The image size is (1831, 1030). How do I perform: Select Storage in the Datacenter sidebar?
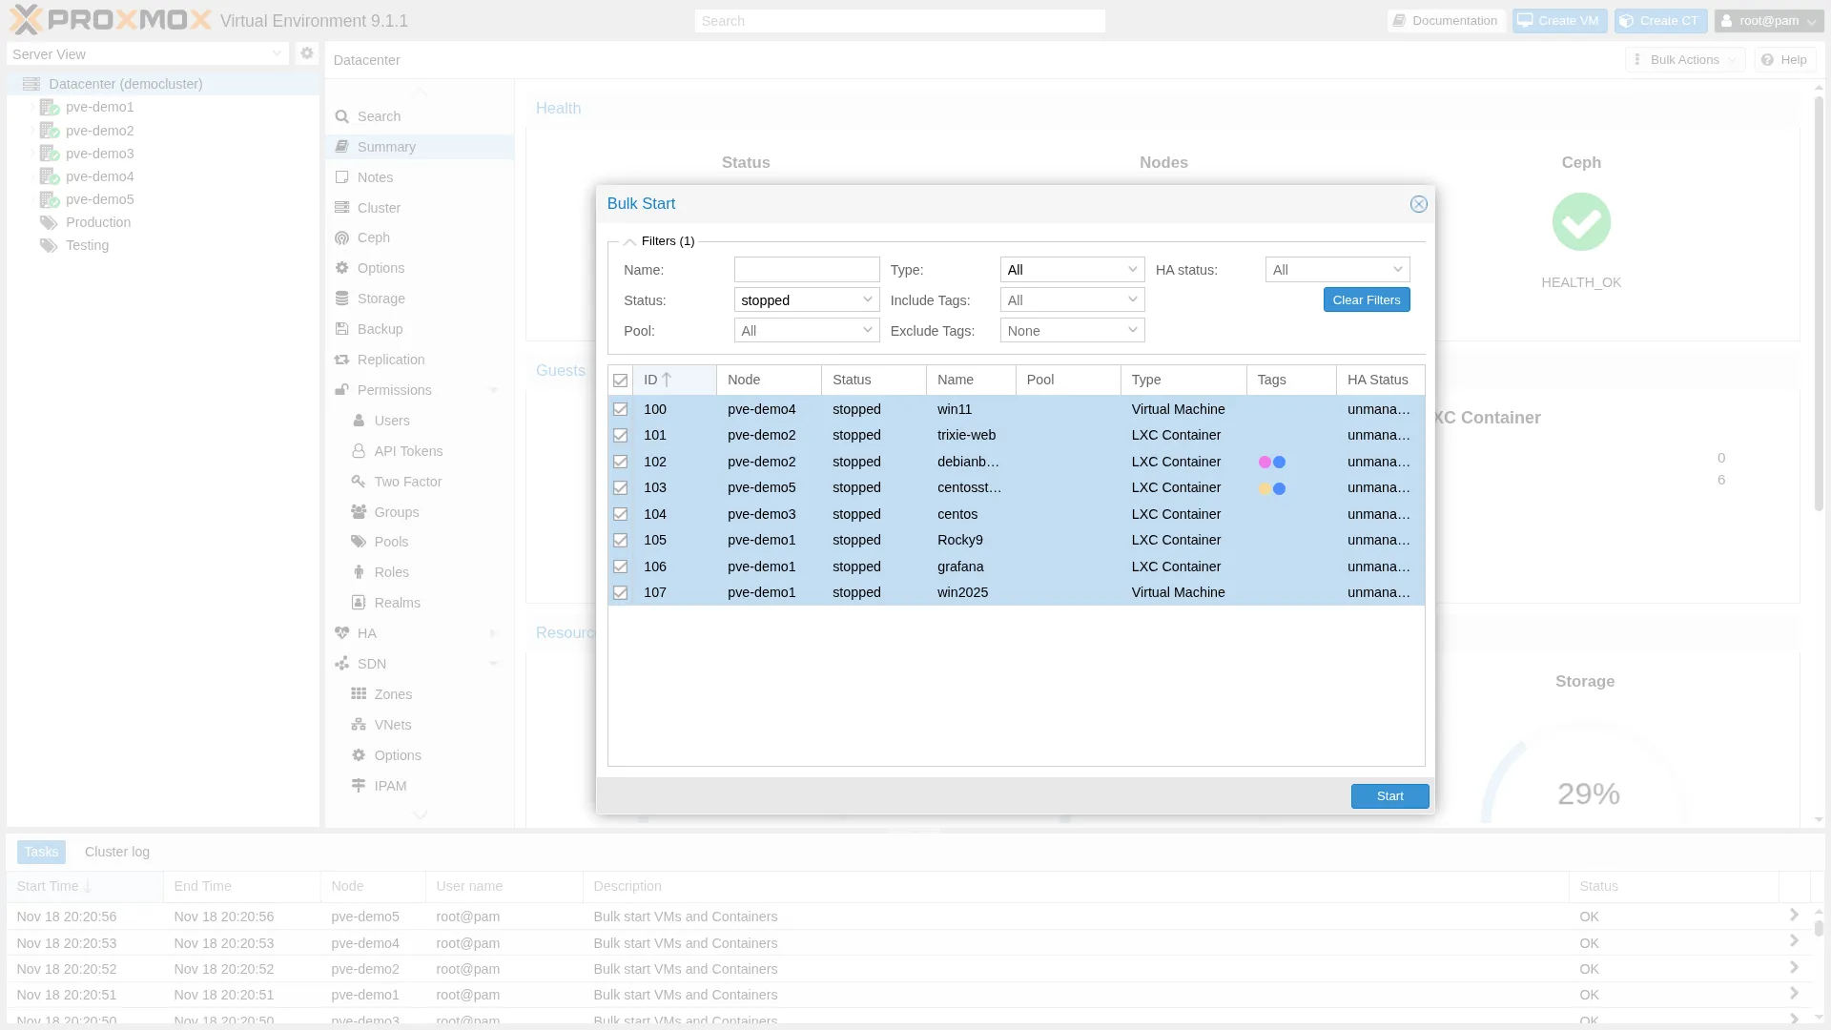pyautogui.click(x=380, y=298)
